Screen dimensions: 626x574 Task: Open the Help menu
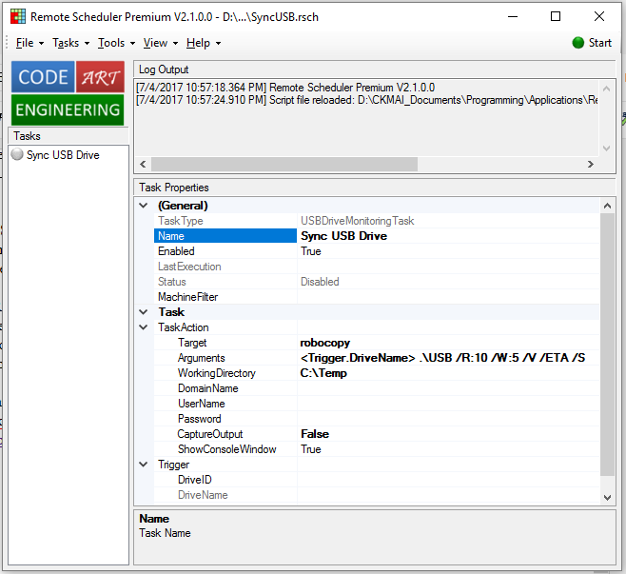click(198, 43)
